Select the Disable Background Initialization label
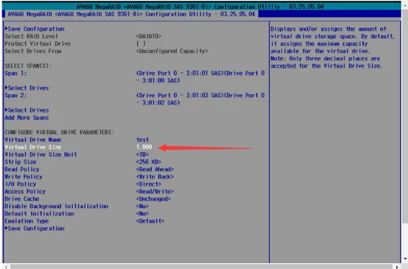This screenshot has height=269, width=408. coord(57,207)
